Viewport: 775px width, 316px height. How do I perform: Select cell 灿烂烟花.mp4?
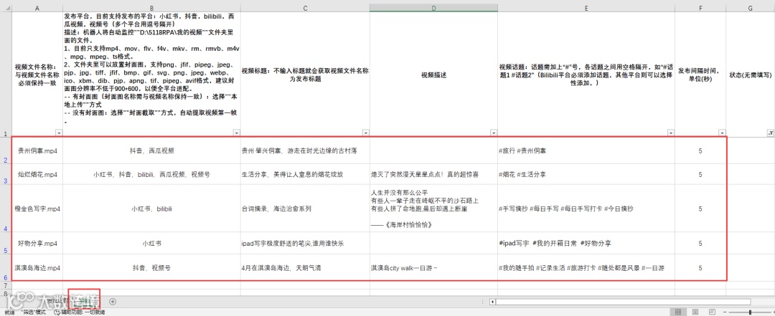pyautogui.click(x=37, y=174)
